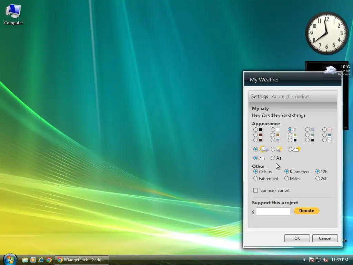Enable the Sunrise / Sunset checkbox
This screenshot has height=265, width=353.
[255, 190]
